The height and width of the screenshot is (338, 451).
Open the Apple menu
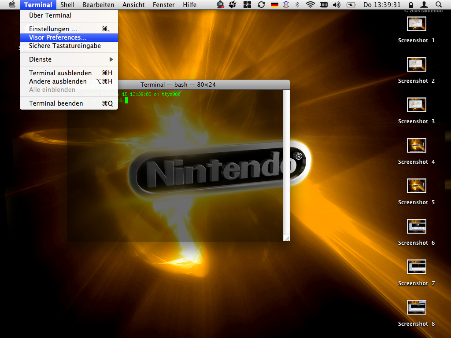point(12,4)
